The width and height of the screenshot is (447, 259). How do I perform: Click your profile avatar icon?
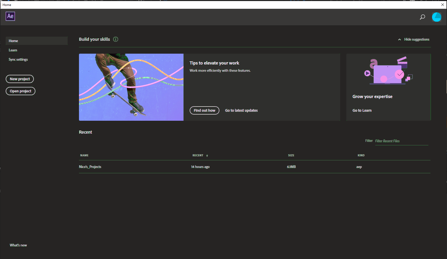coord(436,17)
